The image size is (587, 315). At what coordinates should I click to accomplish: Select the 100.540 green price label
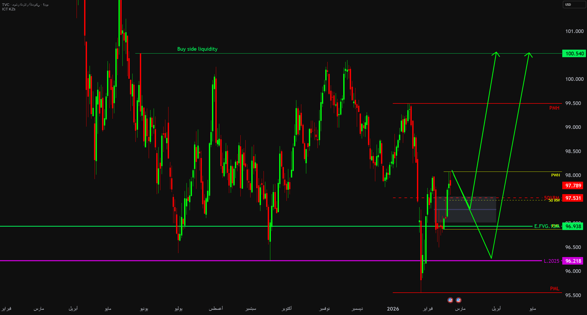(574, 54)
